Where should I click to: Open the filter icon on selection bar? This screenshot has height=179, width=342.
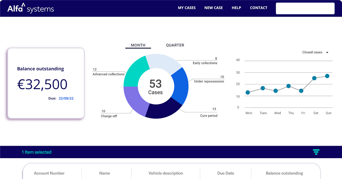coord(316,152)
